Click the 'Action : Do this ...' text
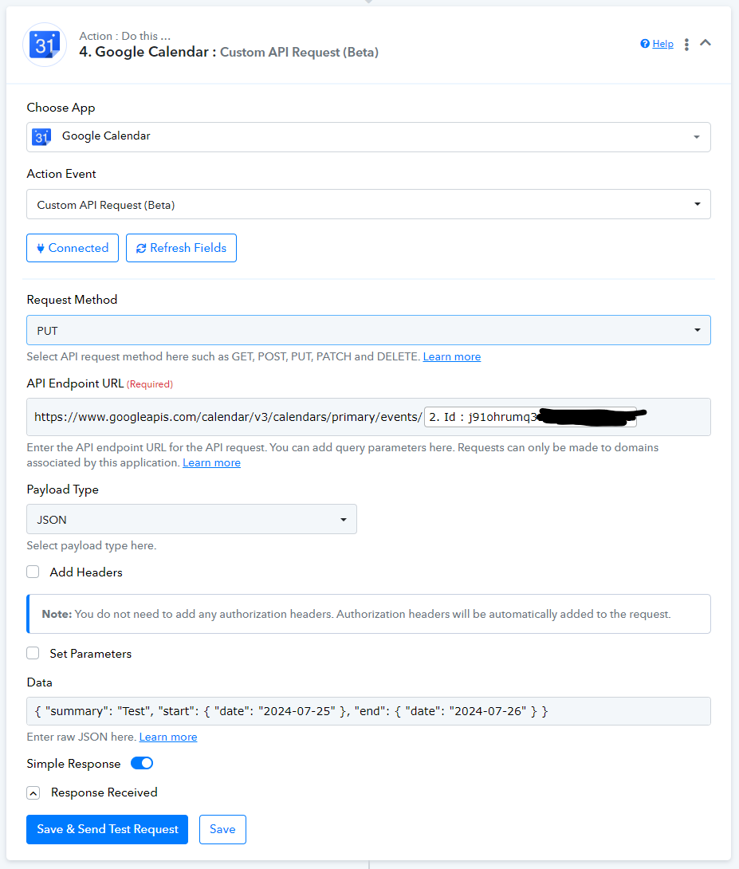Viewport: 739px width, 869px height. click(124, 36)
